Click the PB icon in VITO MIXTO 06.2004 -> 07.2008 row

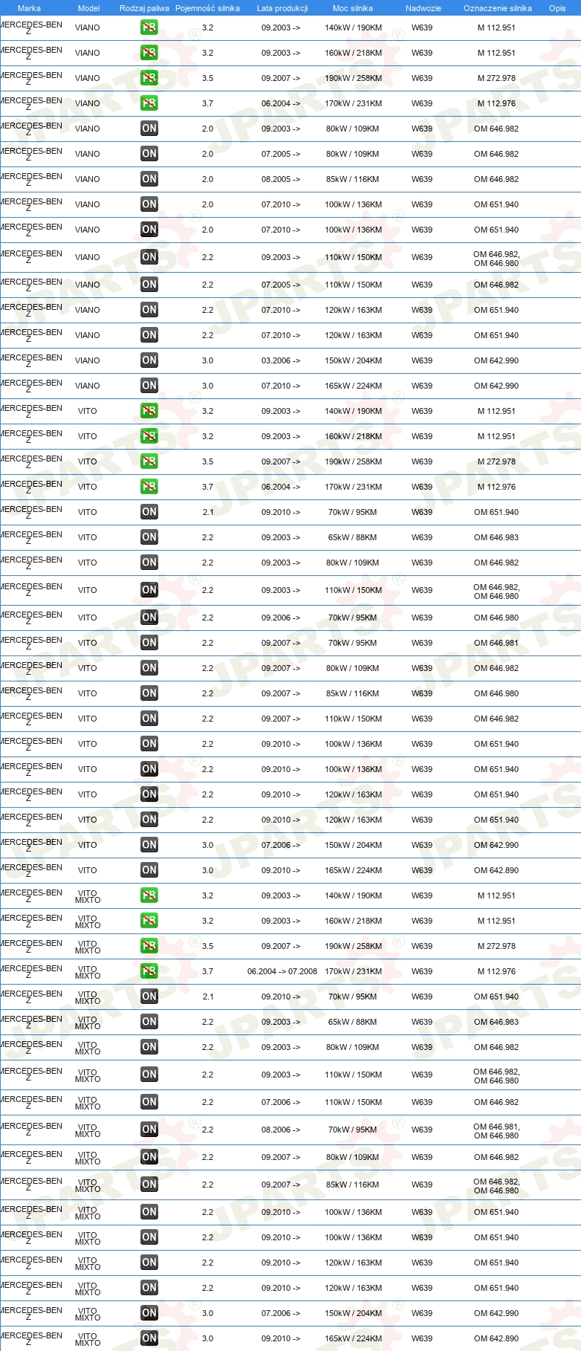coord(149,971)
